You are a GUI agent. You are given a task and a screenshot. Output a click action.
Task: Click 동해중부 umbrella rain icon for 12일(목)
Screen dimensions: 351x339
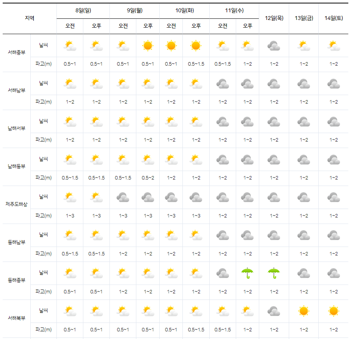click(x=274, y=273)
